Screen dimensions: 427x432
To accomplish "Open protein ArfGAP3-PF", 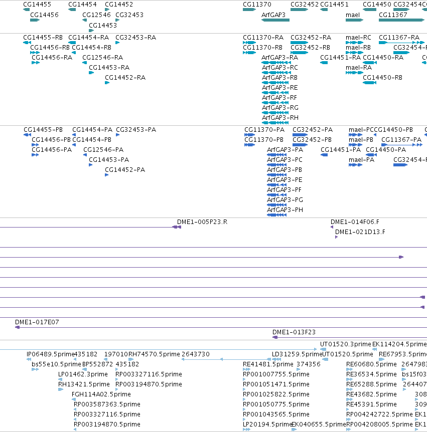I will coord(276,195).
